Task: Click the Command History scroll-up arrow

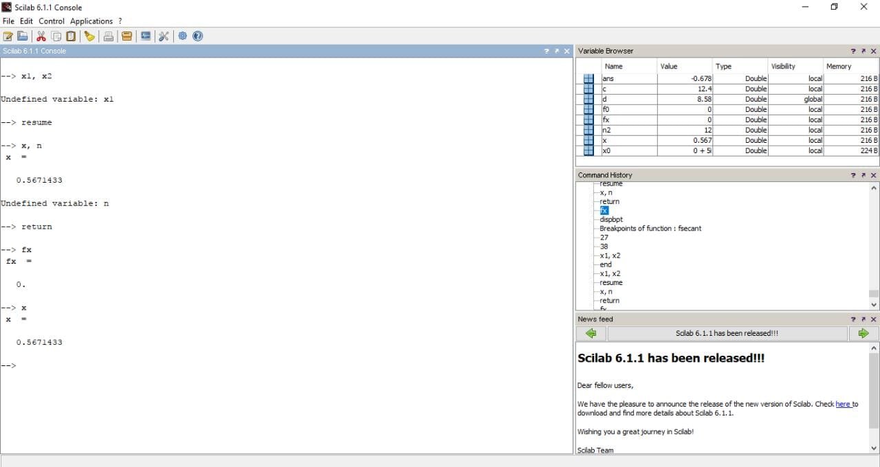Action: (x=874, y=187)
